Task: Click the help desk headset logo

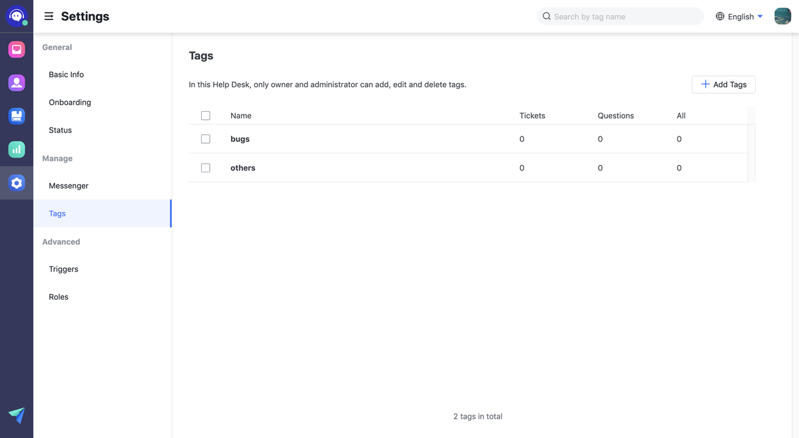Action: tap(17, 16)
